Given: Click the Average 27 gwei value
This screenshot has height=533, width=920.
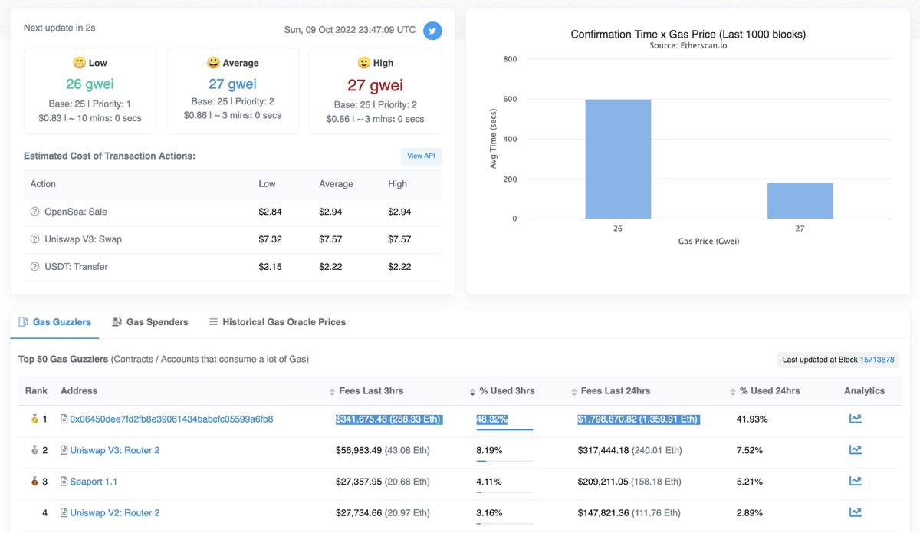Looking at the screenshot, I should pyautogui.click(x=232, y=84).
